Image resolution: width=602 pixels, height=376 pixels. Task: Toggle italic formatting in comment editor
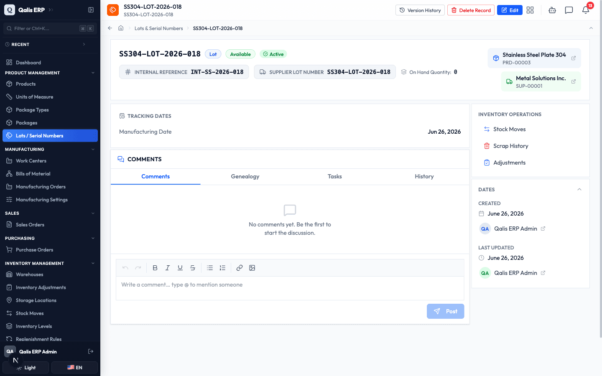(x=168, y=268)
